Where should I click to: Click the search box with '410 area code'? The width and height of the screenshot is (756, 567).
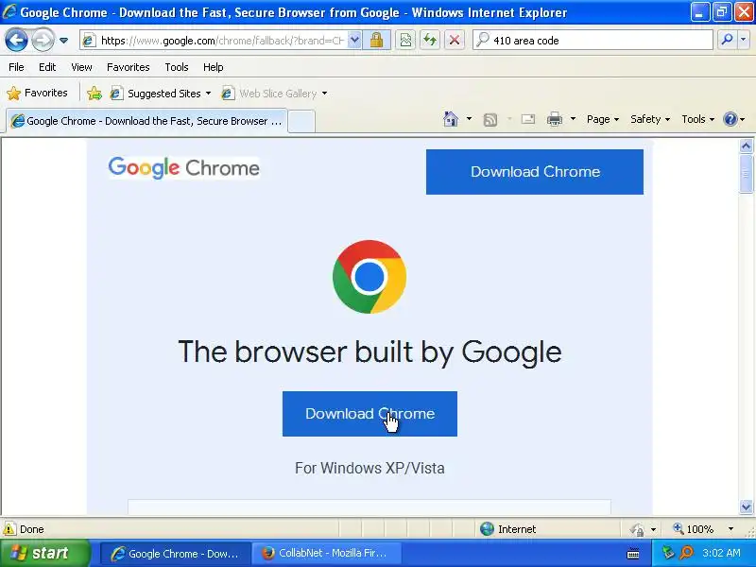point(593,41)
